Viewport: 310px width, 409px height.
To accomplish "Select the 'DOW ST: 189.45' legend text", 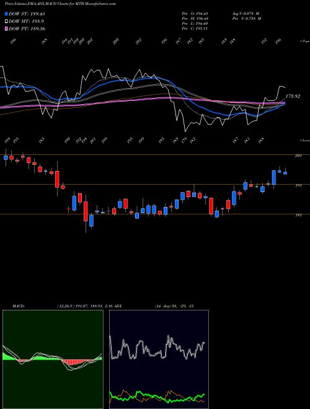I will coord(27,14).
